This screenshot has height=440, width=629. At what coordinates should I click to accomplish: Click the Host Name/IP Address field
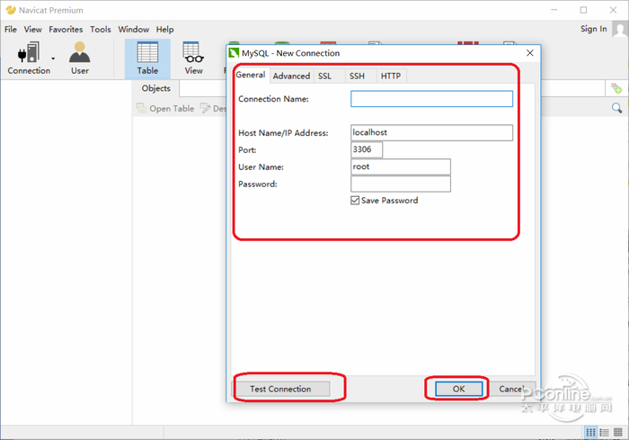[x=431, y=132]
